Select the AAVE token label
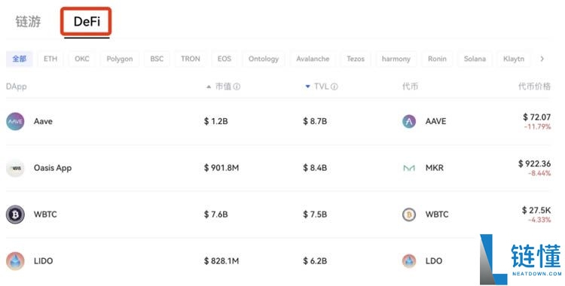The height and width of the screenshot is (286, 565). 435,121
